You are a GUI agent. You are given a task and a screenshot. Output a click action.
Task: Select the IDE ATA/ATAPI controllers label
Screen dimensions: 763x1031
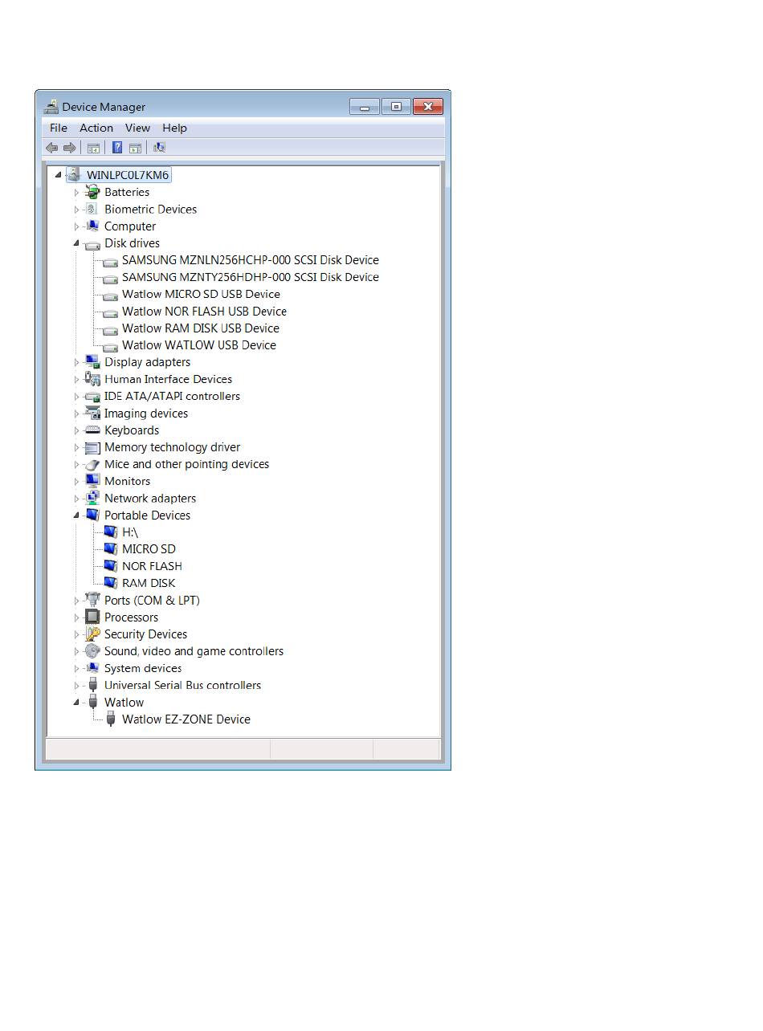(x=172, y=396)
